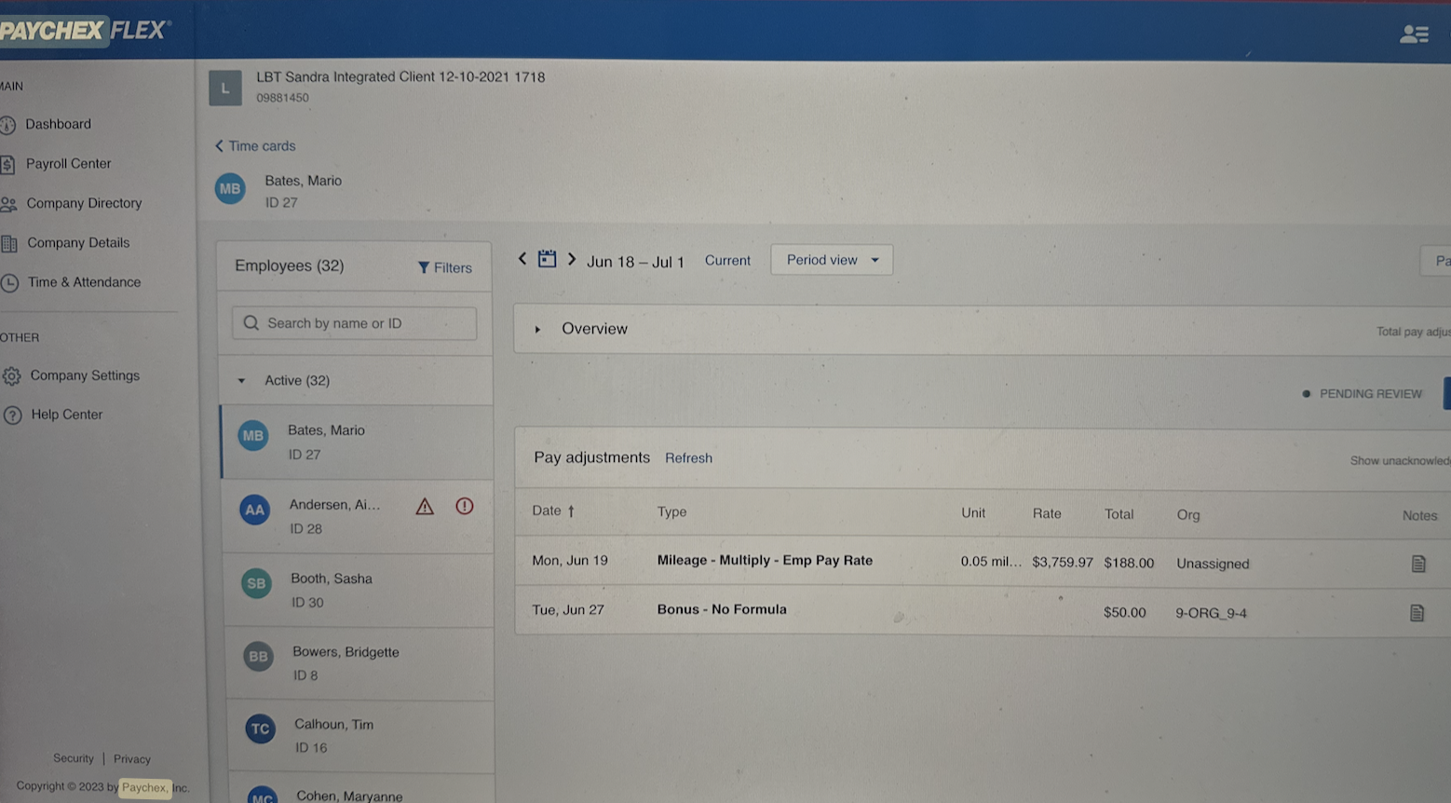Click the warning triangle for Andersen
Screen dimensions: 1451x803
click(425, 507)
